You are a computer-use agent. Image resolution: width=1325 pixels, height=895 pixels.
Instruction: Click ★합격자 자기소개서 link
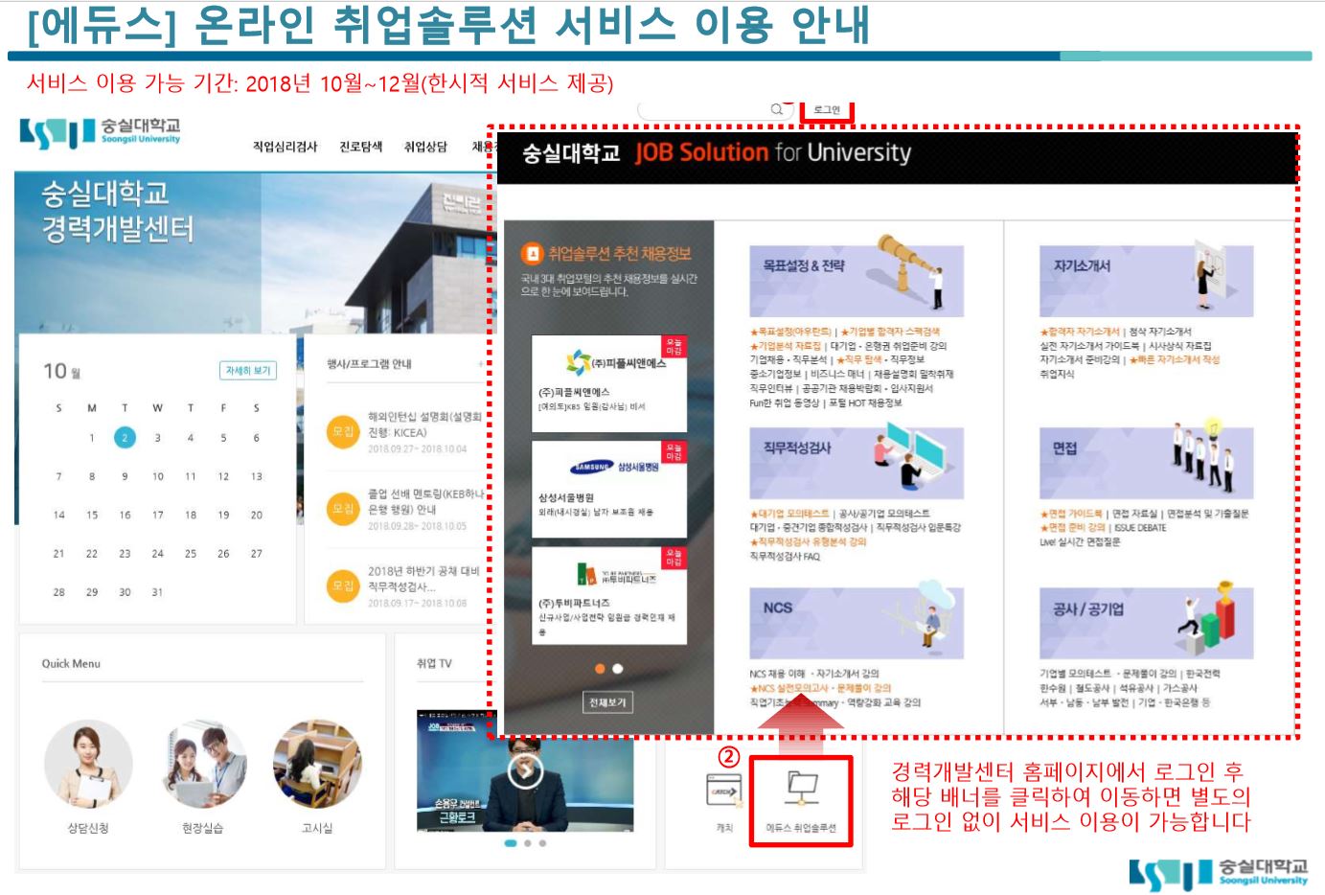tap(1080, 332)
